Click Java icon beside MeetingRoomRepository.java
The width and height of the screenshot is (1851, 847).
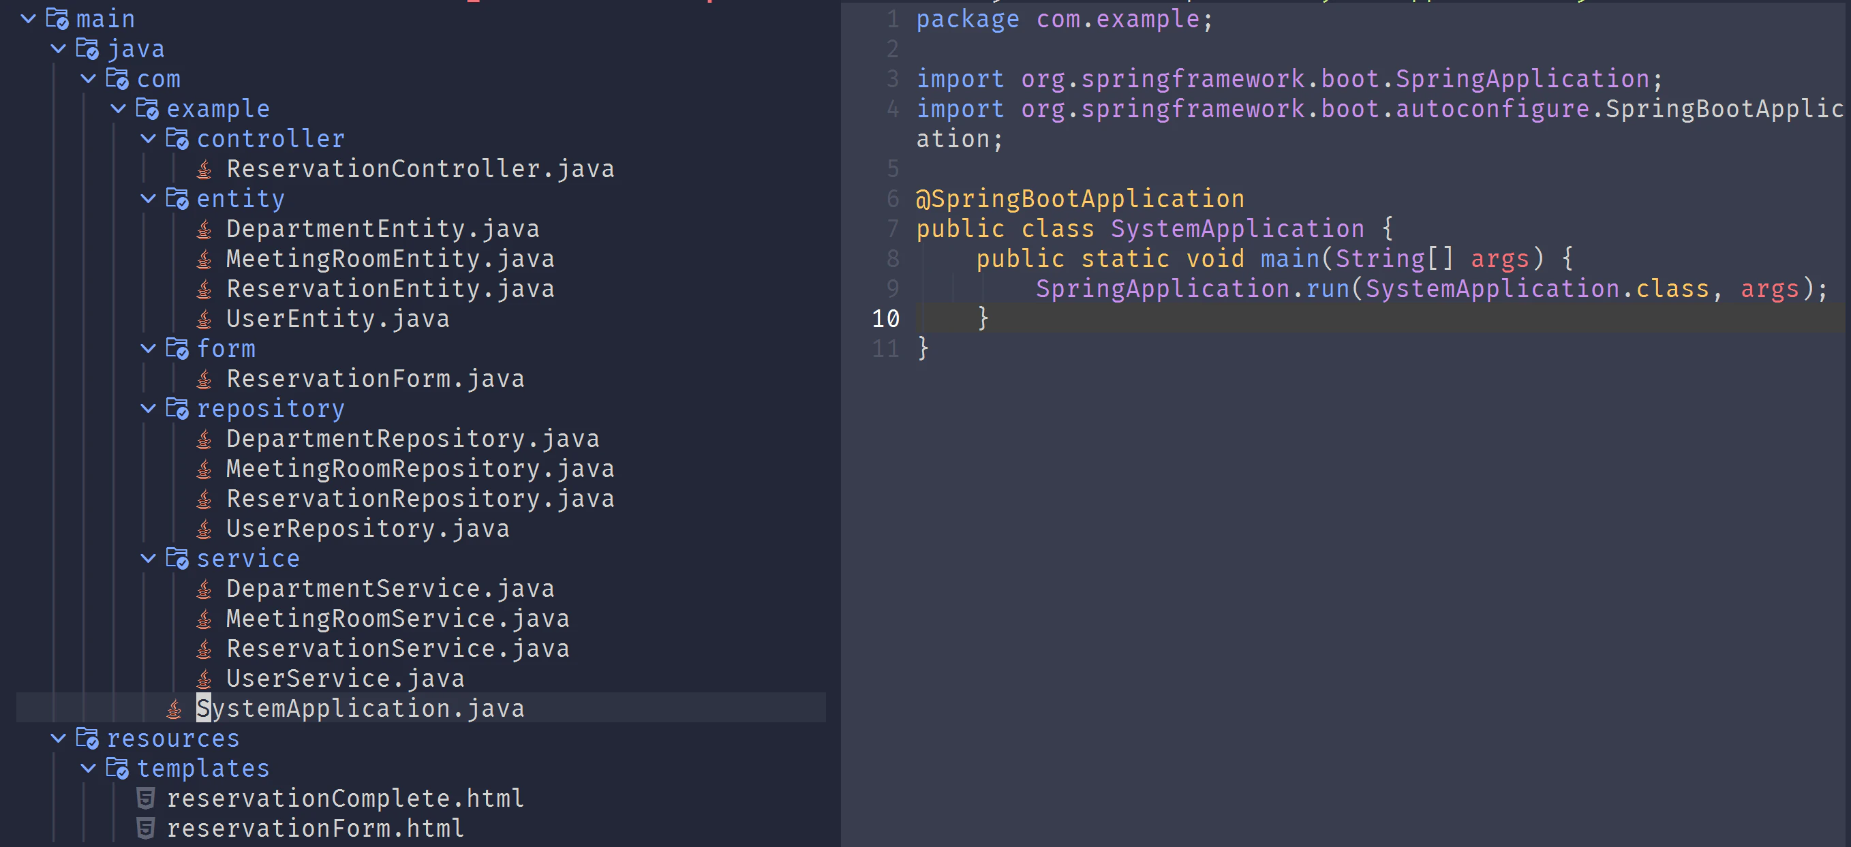204,469
